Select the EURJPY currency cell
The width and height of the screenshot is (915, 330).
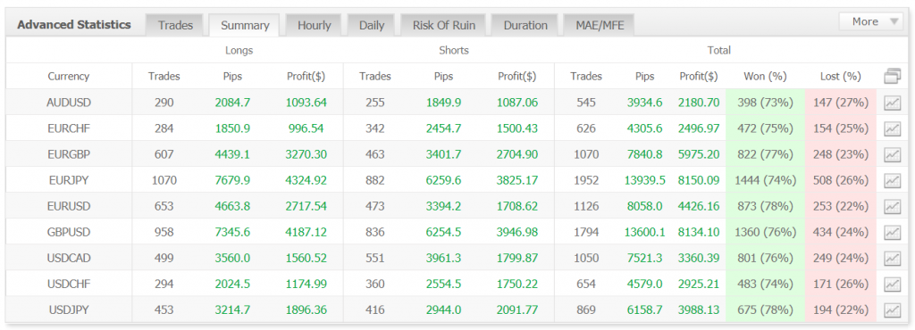pyautogui.click(x=69, y=180)
